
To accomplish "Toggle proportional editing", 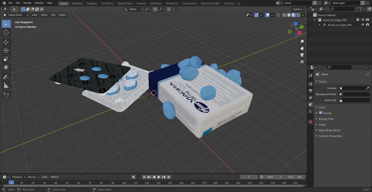I will pos(169,9).
